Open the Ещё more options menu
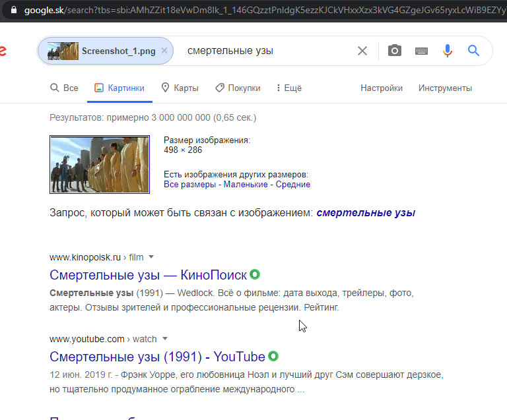507x420 pixels. pos(288,88)
